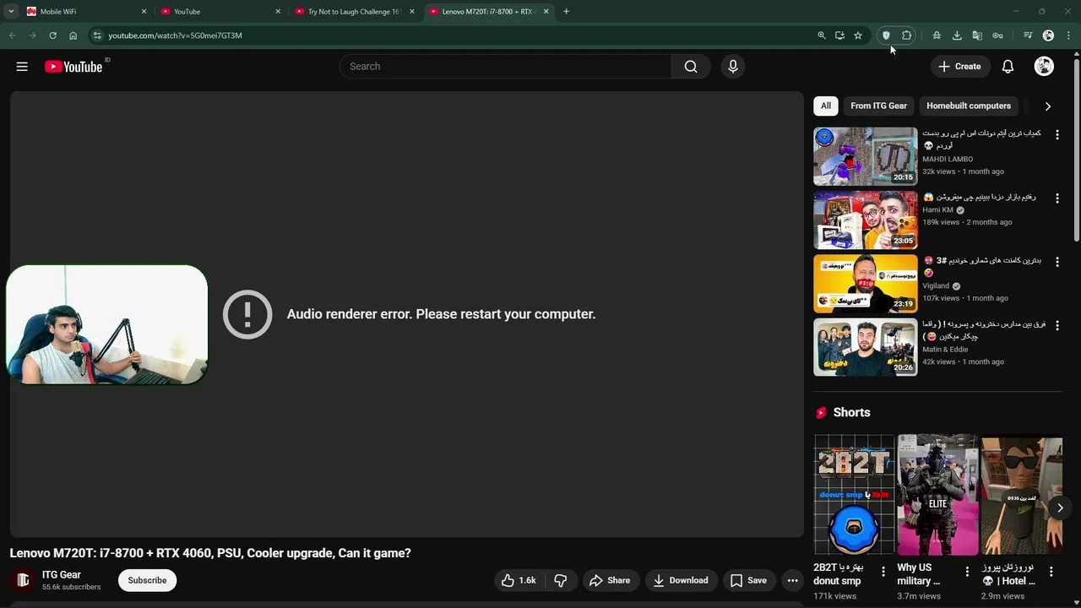Switch to Mobile WiFi tab
1081x608 pixels.
(x=84, y=12)
